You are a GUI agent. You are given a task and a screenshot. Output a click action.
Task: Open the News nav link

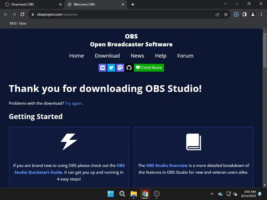(137, 56)
